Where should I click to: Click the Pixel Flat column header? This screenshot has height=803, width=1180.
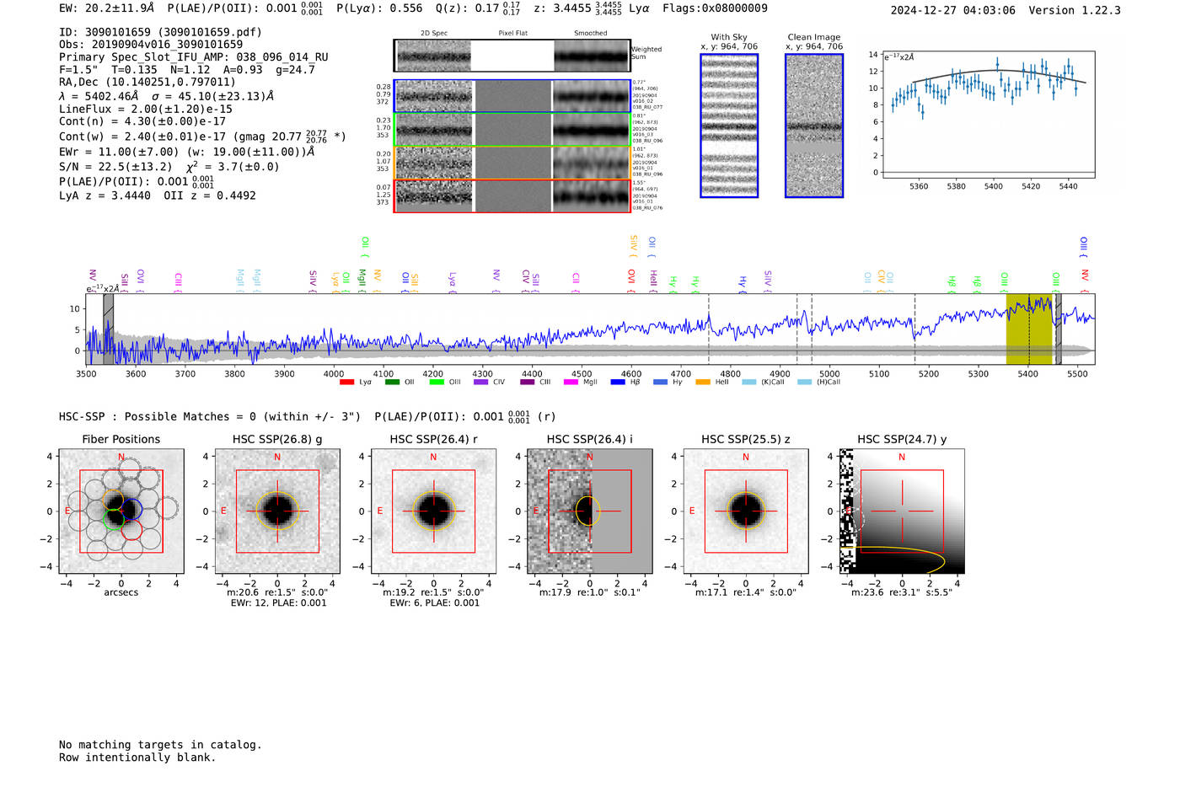pos(512,34)
